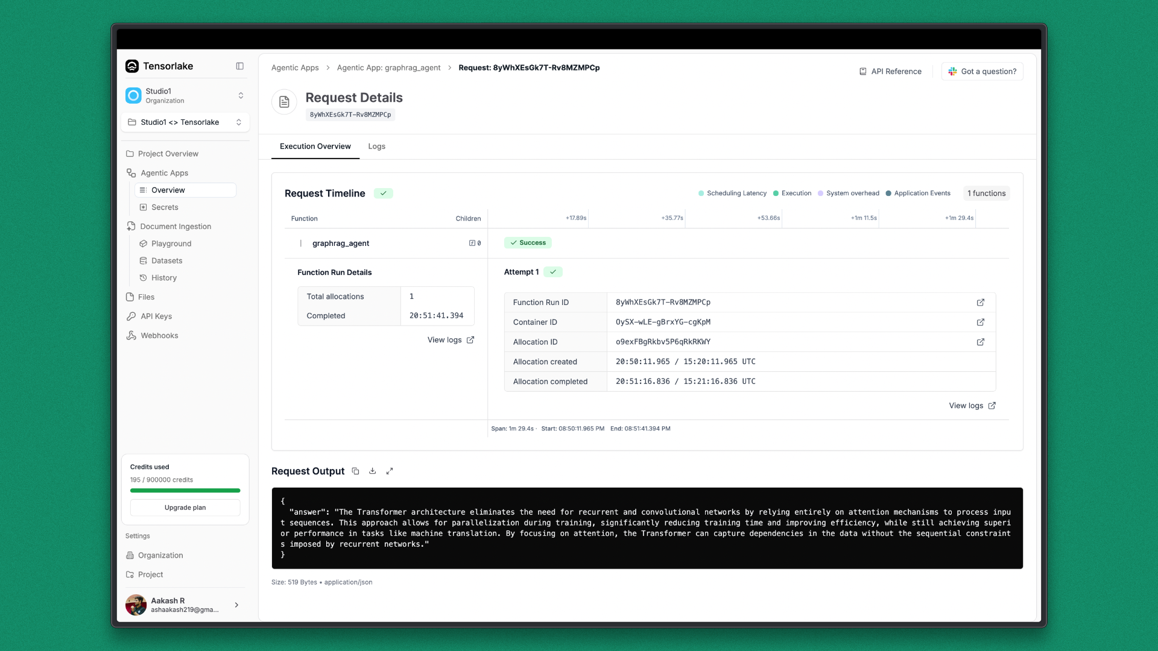Select the graphrag_agent timeline row

(x=341, y=244)
